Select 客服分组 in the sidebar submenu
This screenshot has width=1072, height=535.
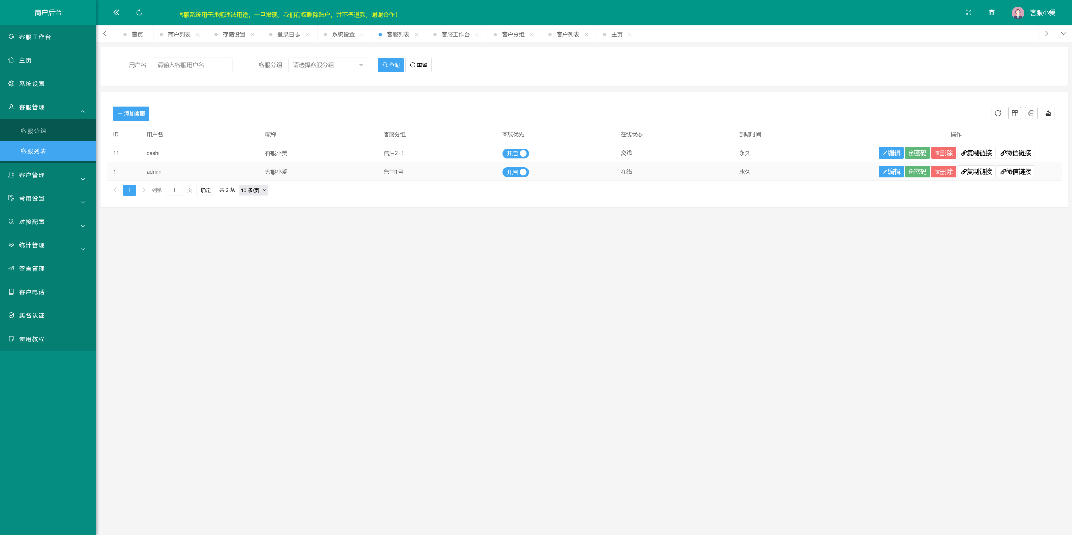pyautogui.click(x=33, y=131)
